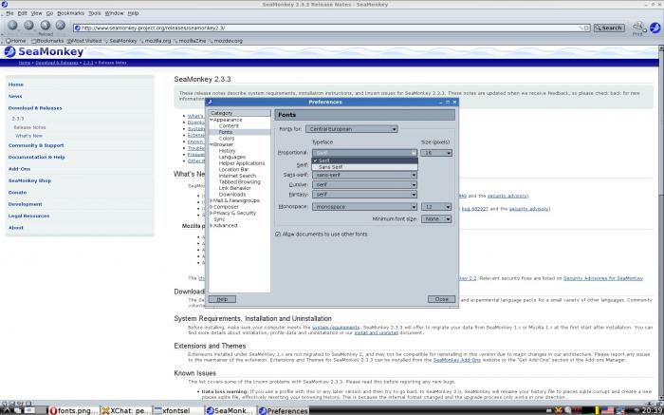Open the Minimum font size dropdown
Screen dimensions: 664x415
(436, 218)
